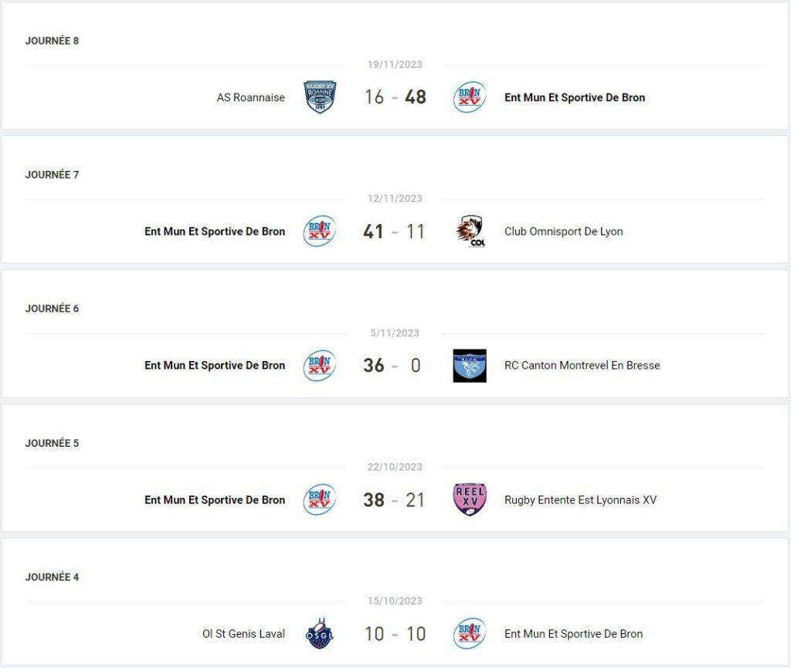Click the AS Roannaise rugby club crest
Screen dimensions: 791x668
[320, 97]
